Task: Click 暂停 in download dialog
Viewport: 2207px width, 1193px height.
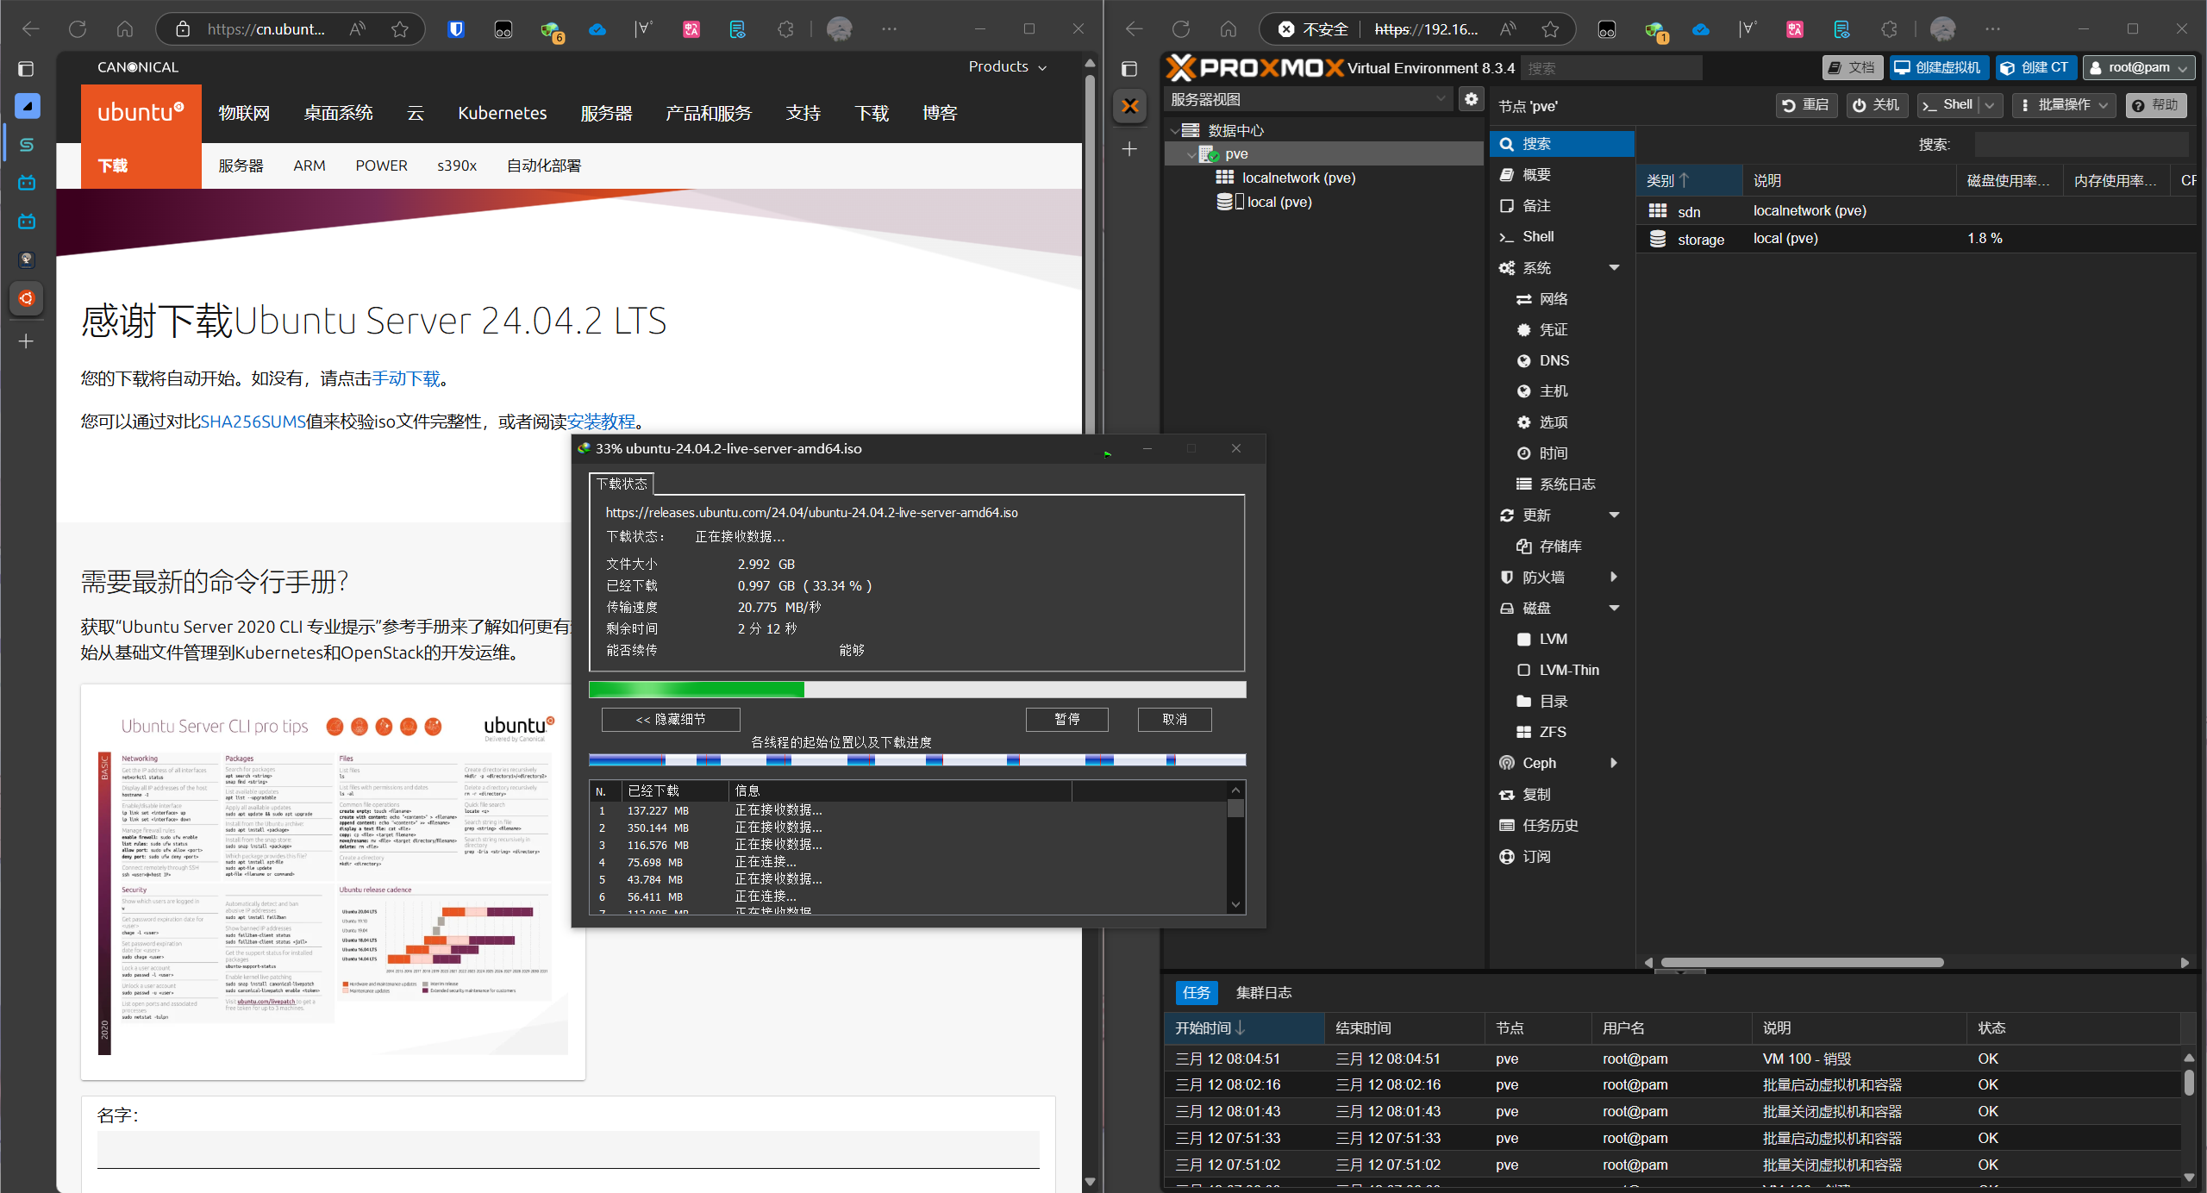Action: click(x=1066, y=720)
